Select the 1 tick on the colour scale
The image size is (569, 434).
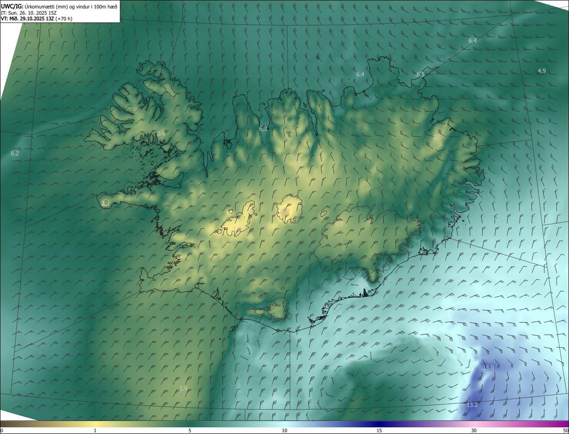coord(95,431)
